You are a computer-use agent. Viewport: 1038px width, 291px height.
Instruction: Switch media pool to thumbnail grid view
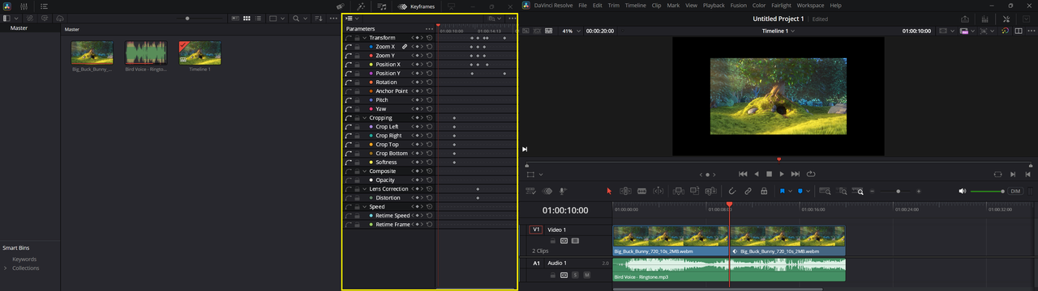[x=247, y=18]
